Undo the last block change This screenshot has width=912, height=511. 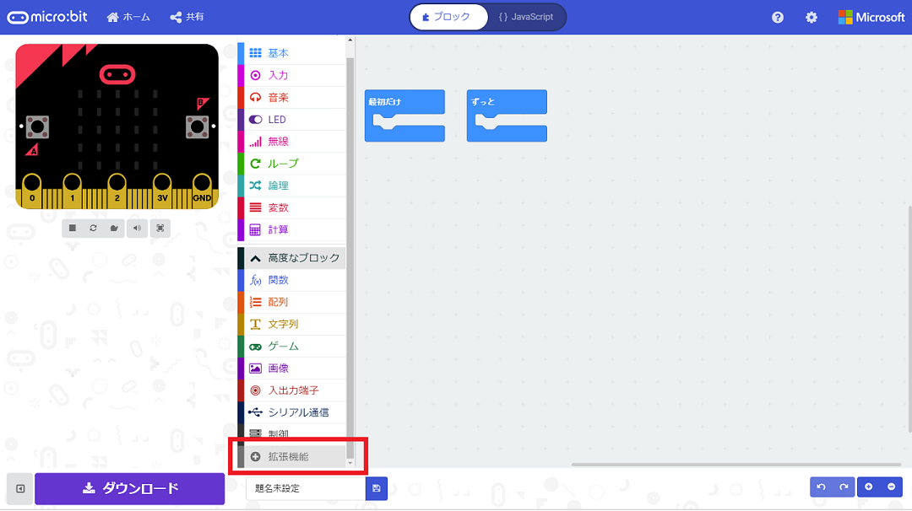click(822, 487)
